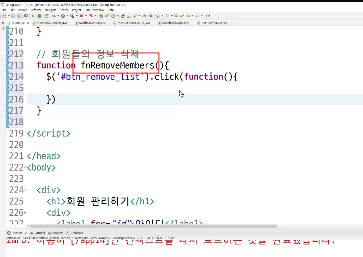
Task: Open the Stop dropdown arrow
Action: (86, 16)
